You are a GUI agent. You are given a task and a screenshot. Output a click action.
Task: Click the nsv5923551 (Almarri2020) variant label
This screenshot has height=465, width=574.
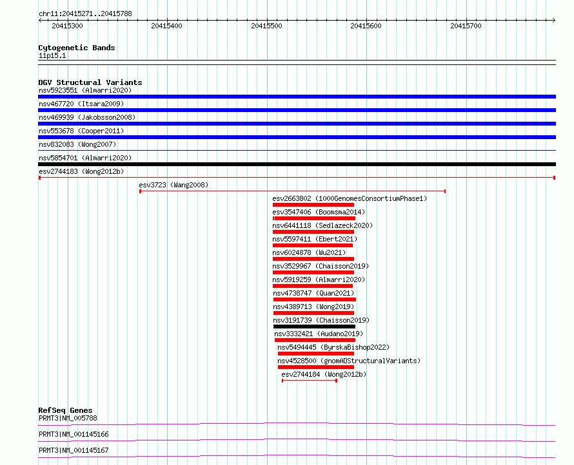[85, 90]
